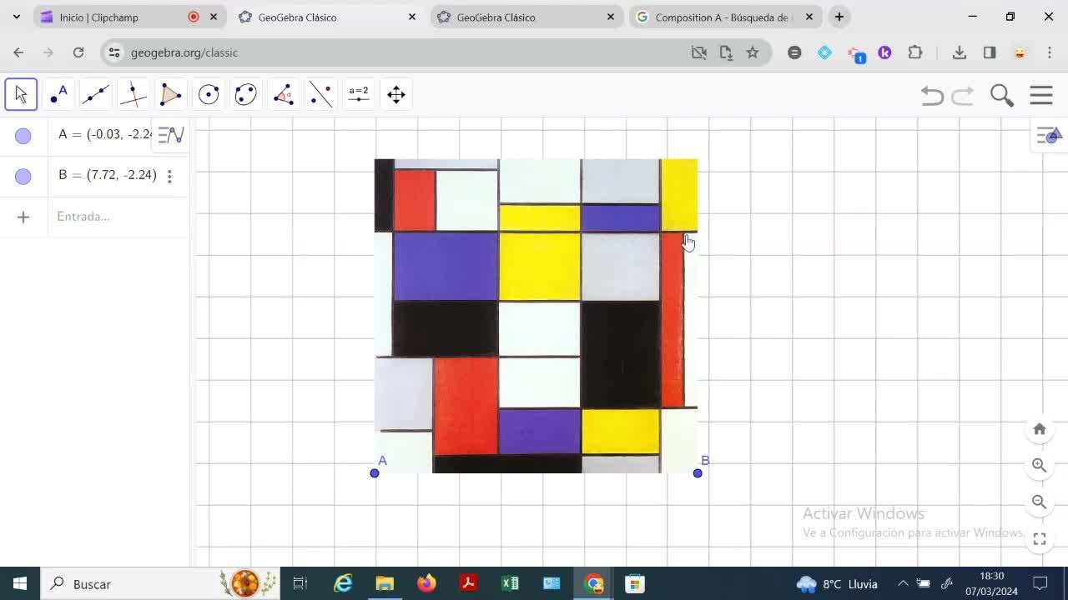Screen dimensions: 1068x600
Task: Close the Inicio | Clipchamp tab
Action: pos(214,17)
